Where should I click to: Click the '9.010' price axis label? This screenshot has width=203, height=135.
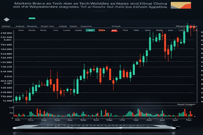click(8, 77)
